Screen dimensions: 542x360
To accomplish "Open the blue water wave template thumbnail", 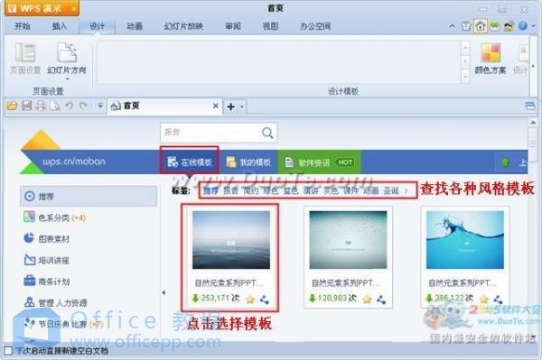I will click(465, 240).
